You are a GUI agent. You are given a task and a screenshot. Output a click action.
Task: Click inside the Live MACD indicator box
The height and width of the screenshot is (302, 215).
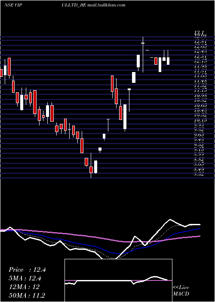coord(118,280)
